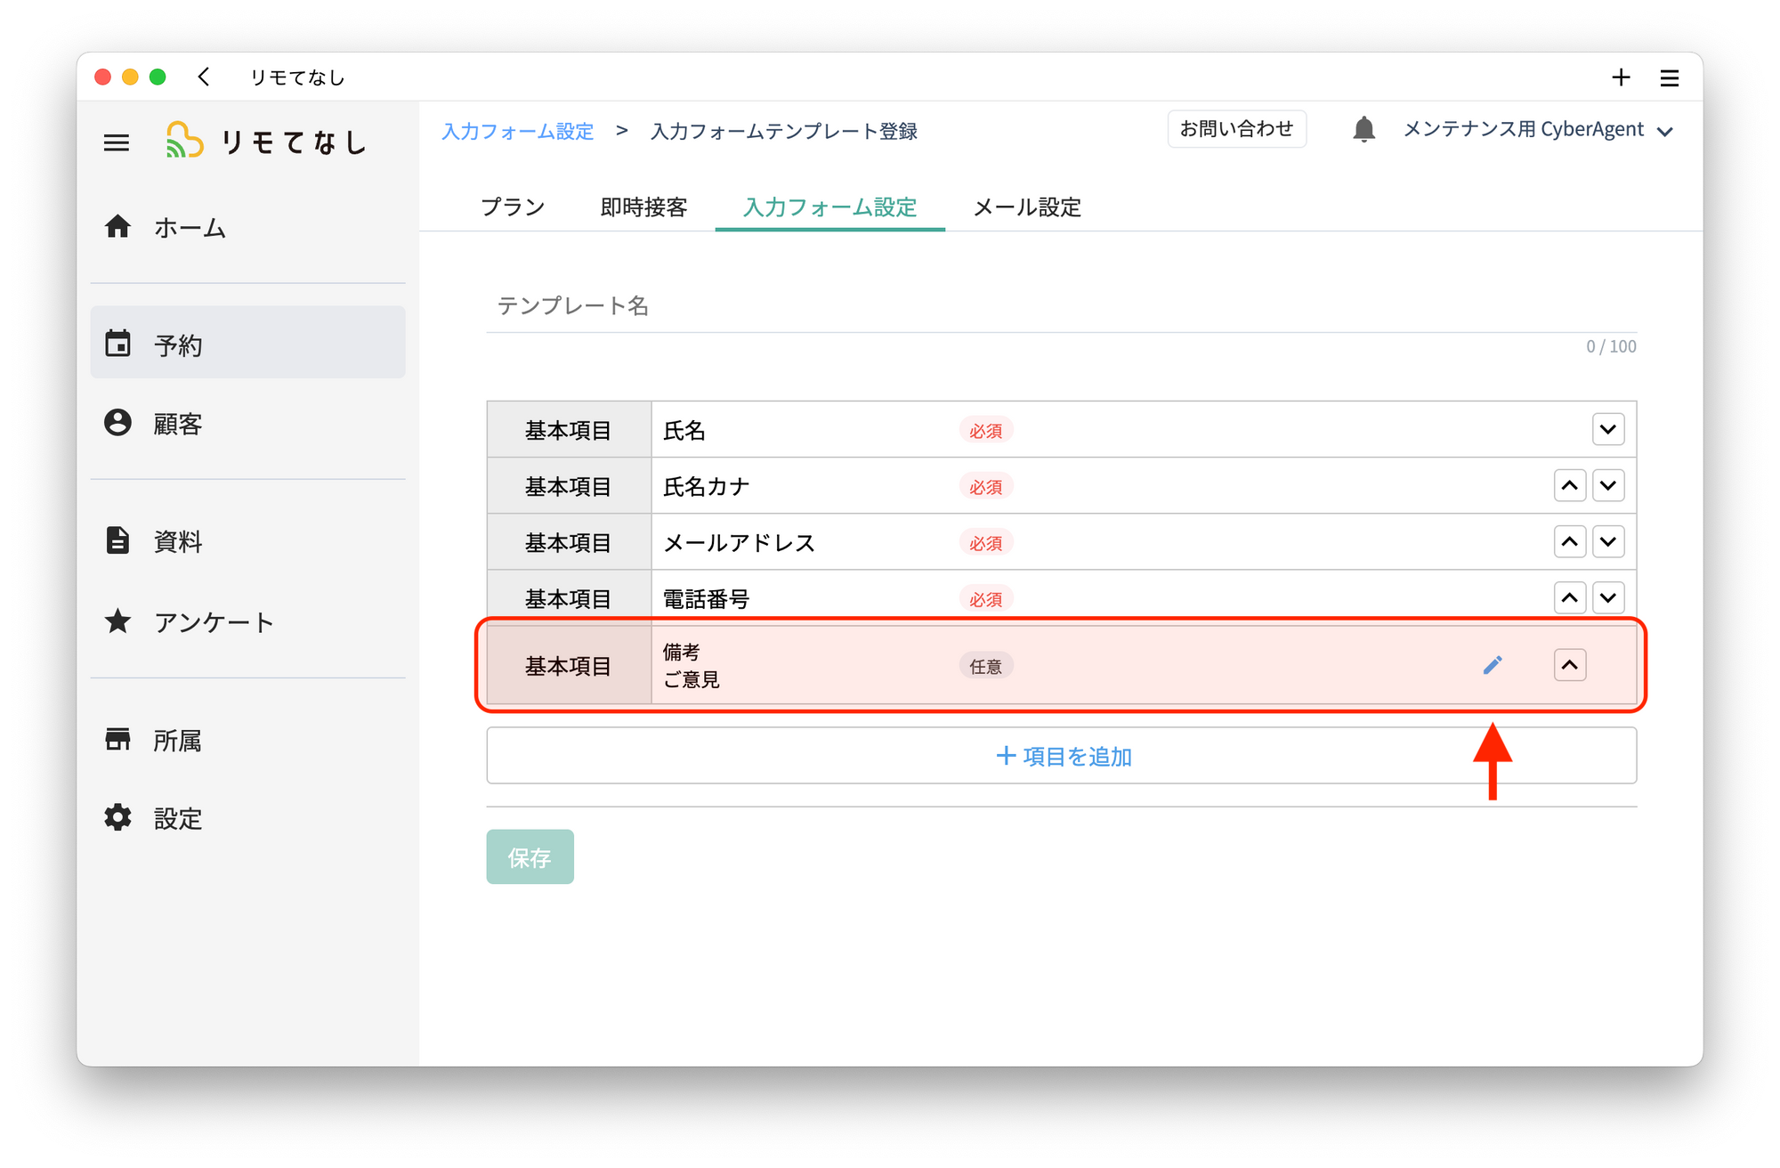Move the 電話番号 row down
Screen dimensions: 1780x1168
pos(1607,597)
